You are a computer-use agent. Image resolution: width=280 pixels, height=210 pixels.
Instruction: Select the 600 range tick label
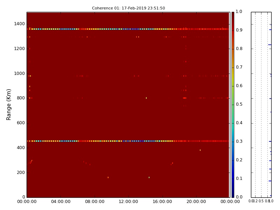coord(21,123)
